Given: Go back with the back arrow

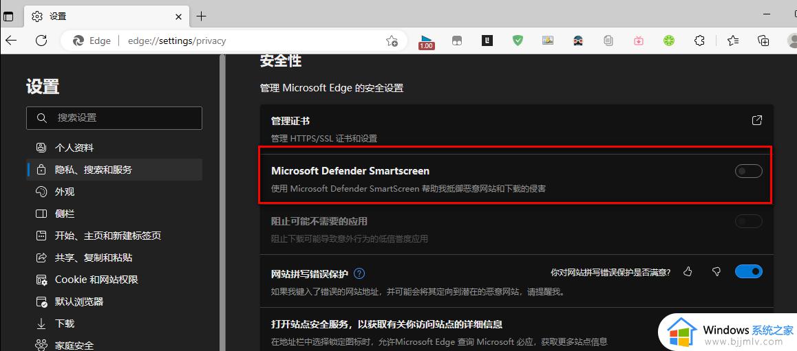Looking at the screenshot, I should coord(11,41).
